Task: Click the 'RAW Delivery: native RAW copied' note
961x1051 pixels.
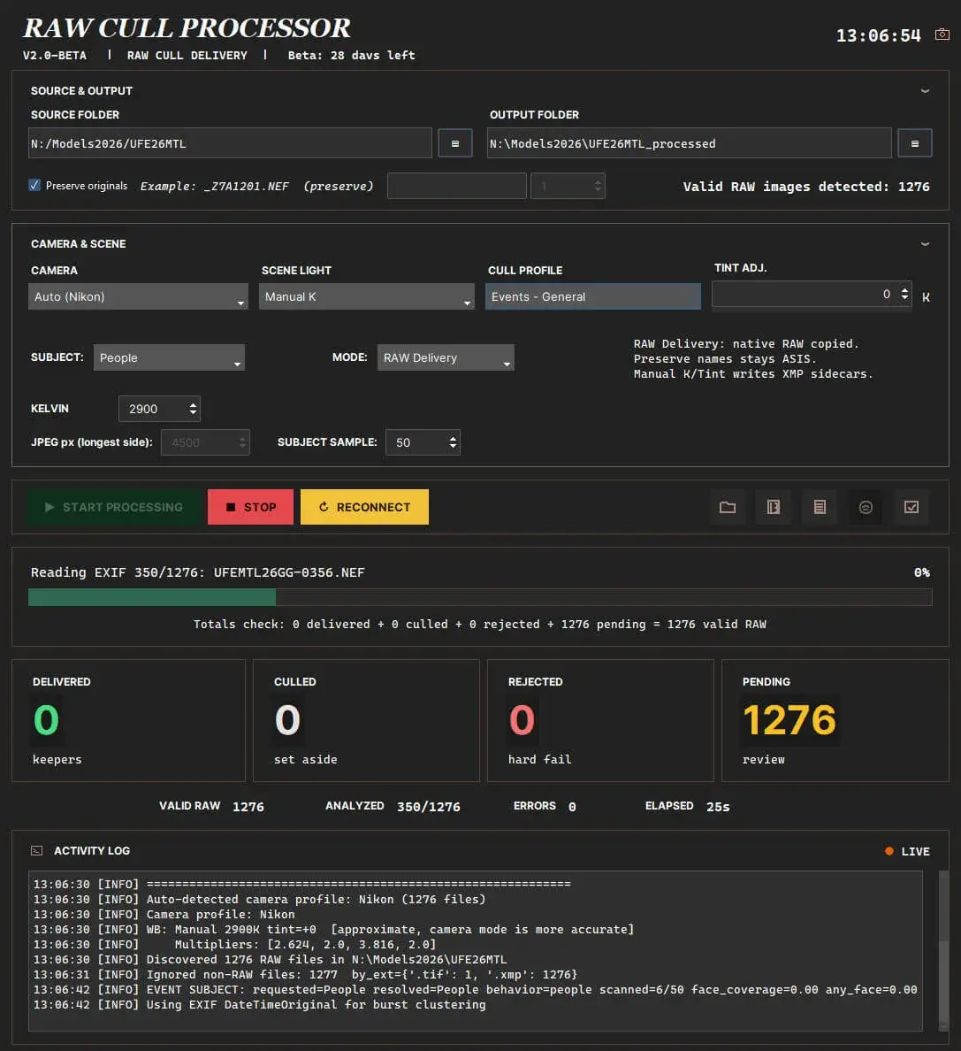Action: point(746,344)
